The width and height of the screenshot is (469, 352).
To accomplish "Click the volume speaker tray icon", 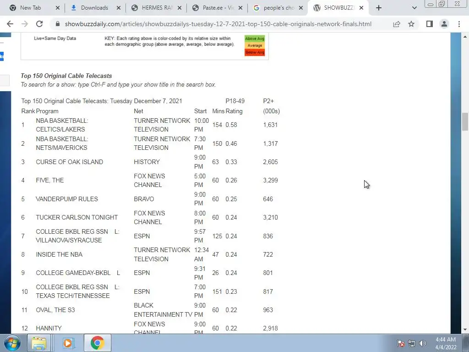I will click(x=423, y=343).
